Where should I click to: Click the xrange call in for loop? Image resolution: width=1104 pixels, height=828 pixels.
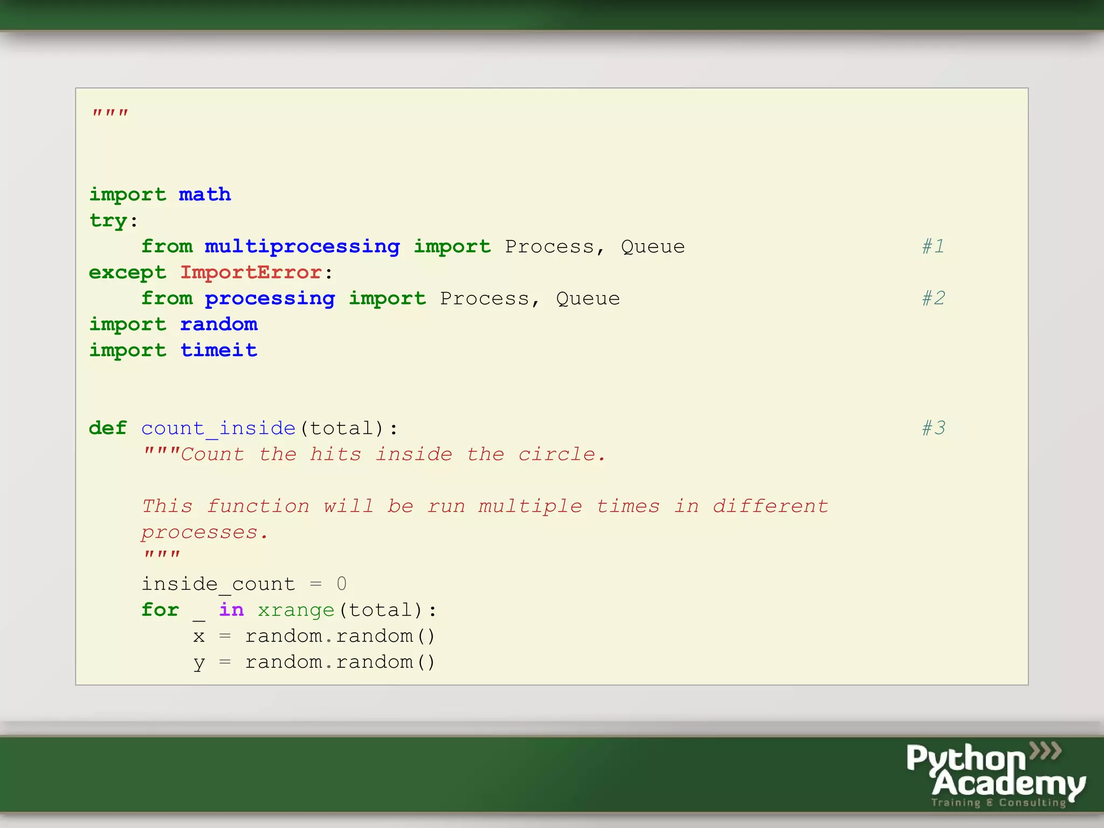point(296,610)
